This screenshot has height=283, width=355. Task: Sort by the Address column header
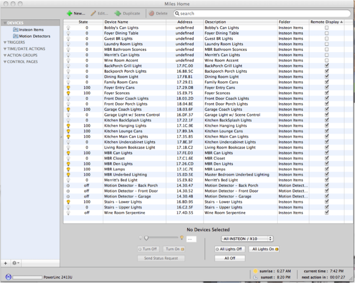pos(184,22)
